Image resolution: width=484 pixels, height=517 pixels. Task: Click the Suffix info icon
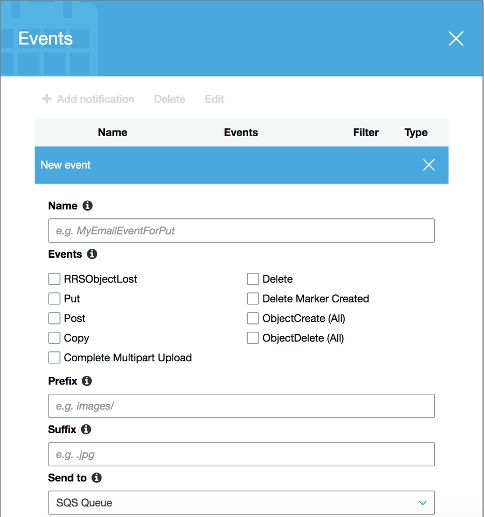point(86,429)
